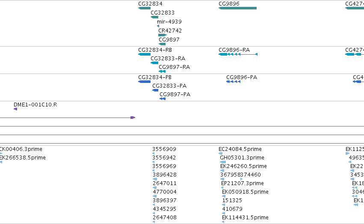The image size is (364, 224).
Task: Click the CG9896-PA protein glyph
Action: (x=233, y=82)
